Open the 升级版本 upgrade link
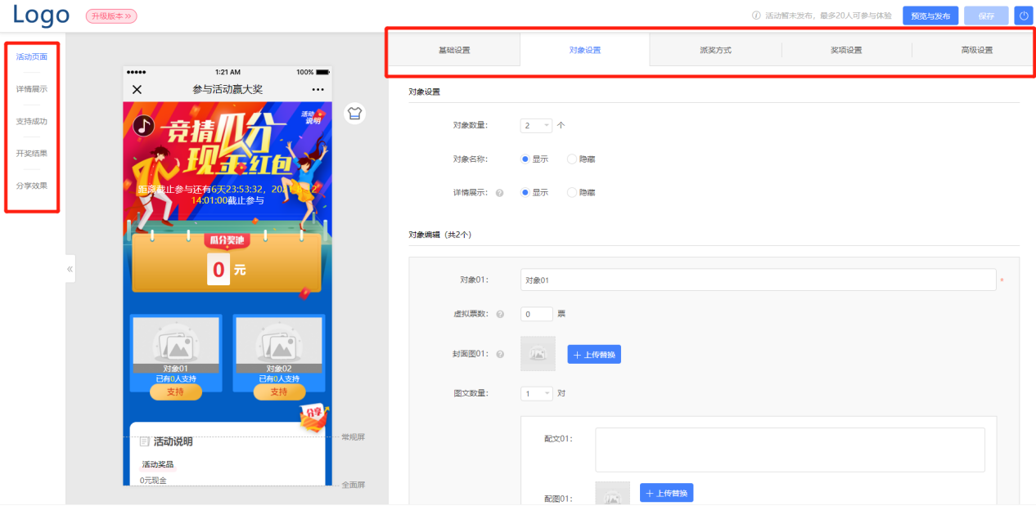This screenshot has width=1036, height=506. click(110, 16)
